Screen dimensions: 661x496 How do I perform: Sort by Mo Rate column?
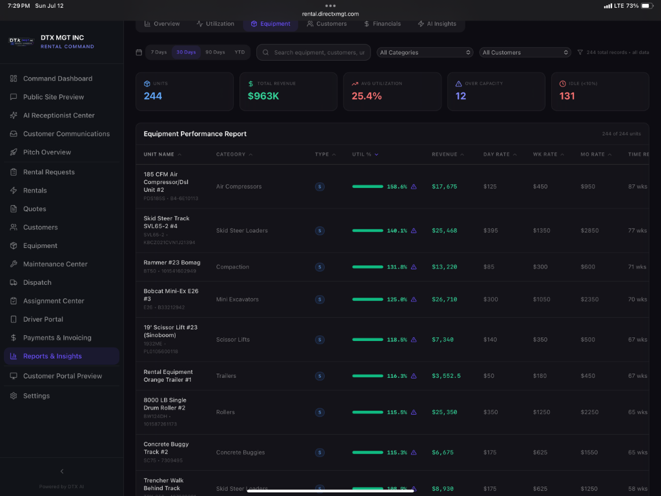tap(596, 154)
